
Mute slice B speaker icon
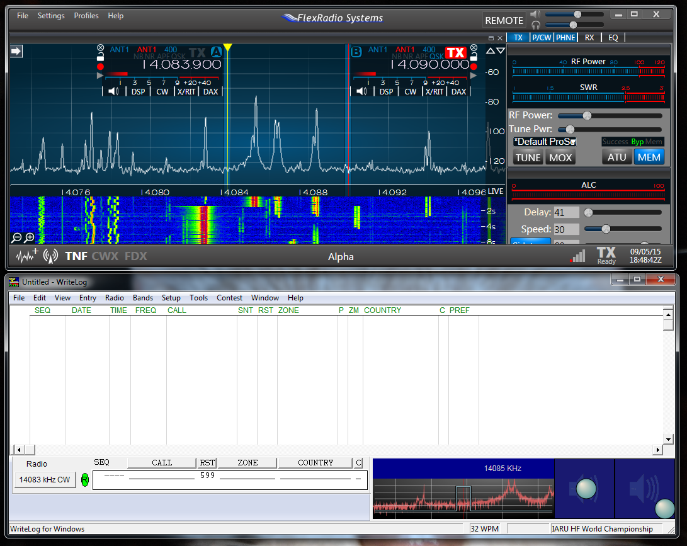pyautogui.click(x=361, y=91)
